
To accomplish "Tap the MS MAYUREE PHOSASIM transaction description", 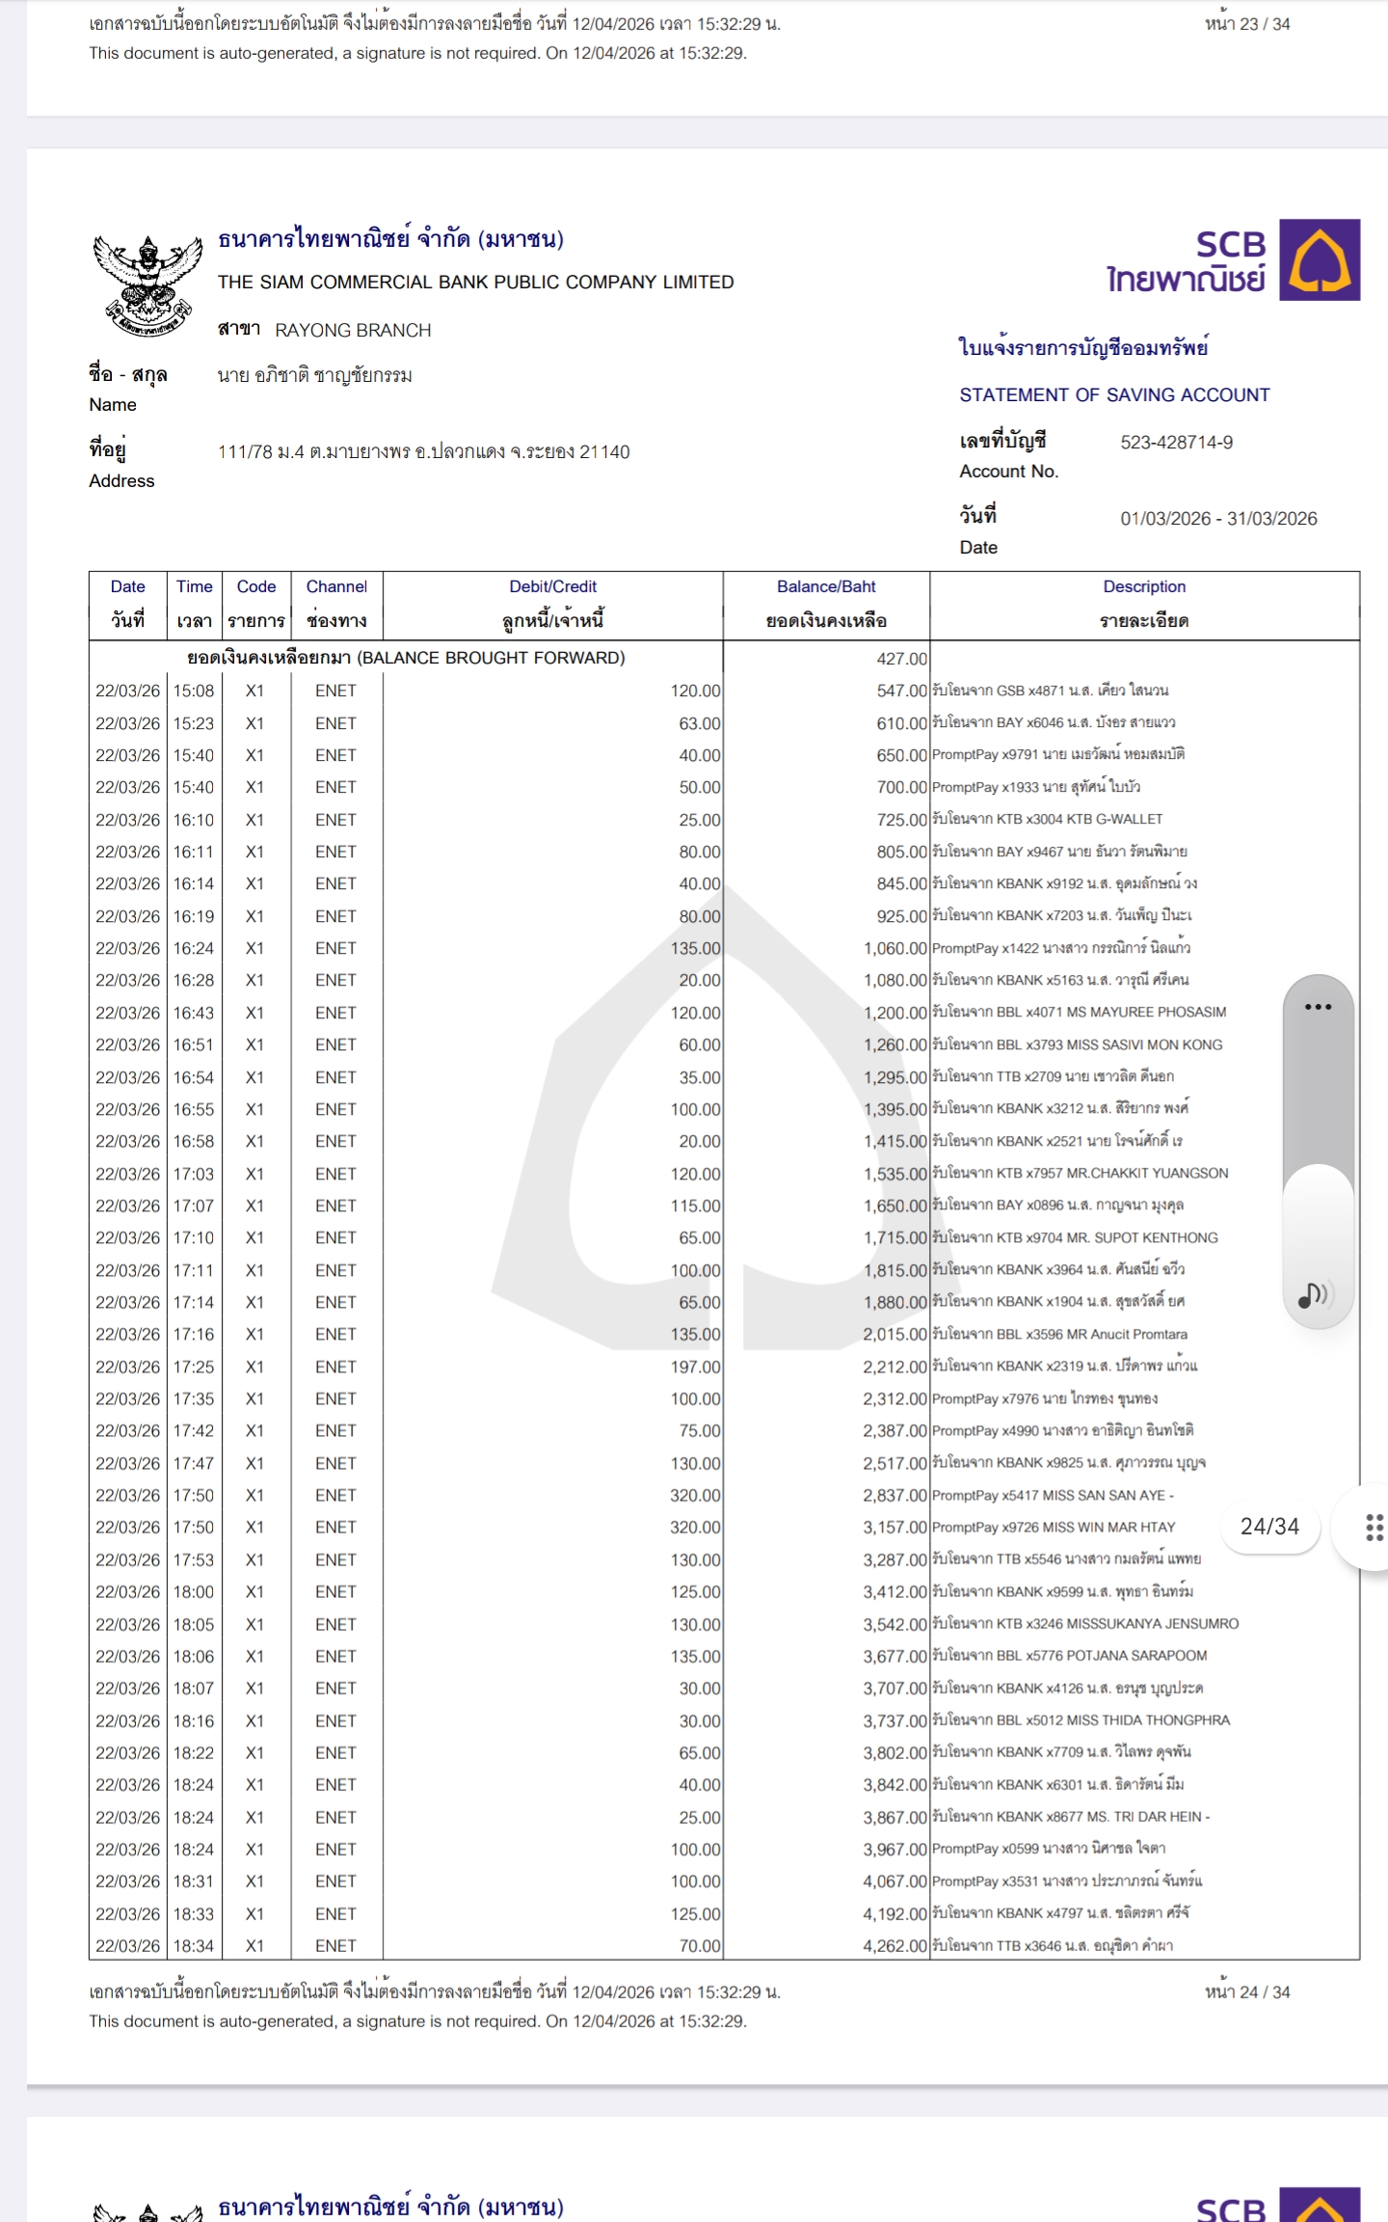I will pos(1079,1013).
